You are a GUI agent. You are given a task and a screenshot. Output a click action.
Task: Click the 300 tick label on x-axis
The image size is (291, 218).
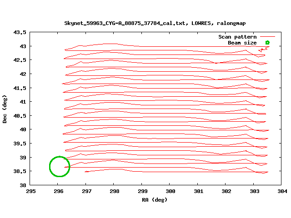tap(170, 192)
